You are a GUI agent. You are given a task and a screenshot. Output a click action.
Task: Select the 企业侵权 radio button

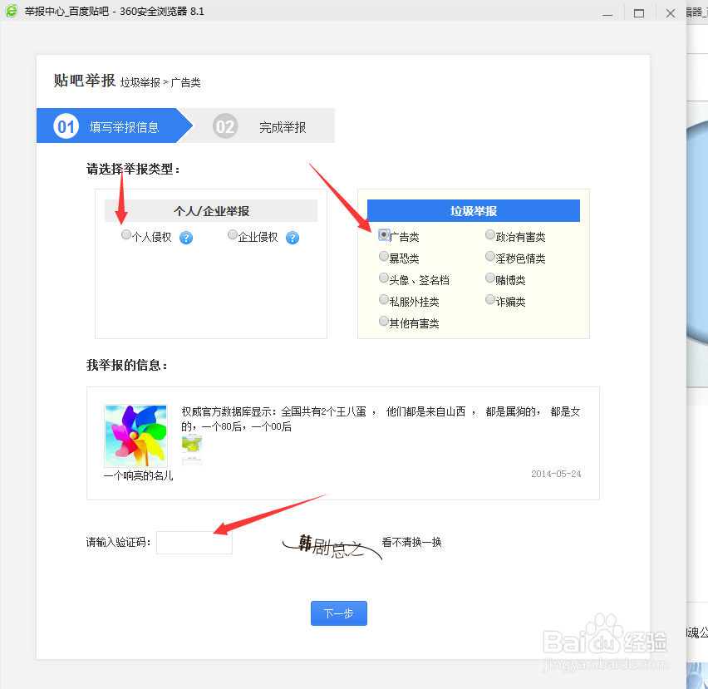pyautogui.click(x=233, y=234)
